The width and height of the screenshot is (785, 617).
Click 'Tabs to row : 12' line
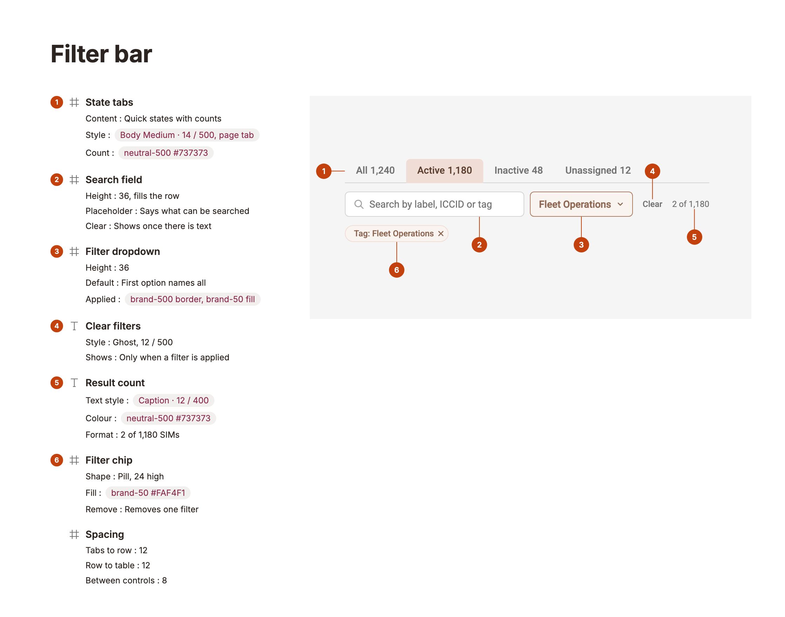pyautogui.click(x=116, y=550)
